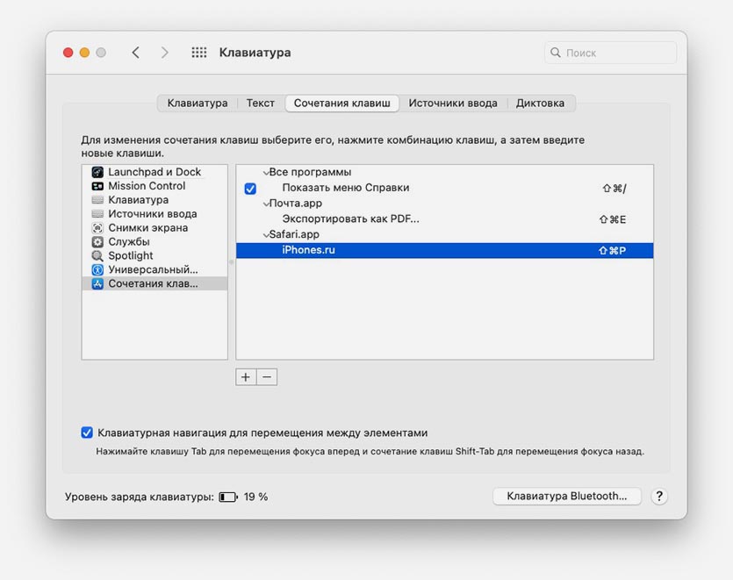
Task: Collapse the Safari.app group
Action: tap(266, 235)
